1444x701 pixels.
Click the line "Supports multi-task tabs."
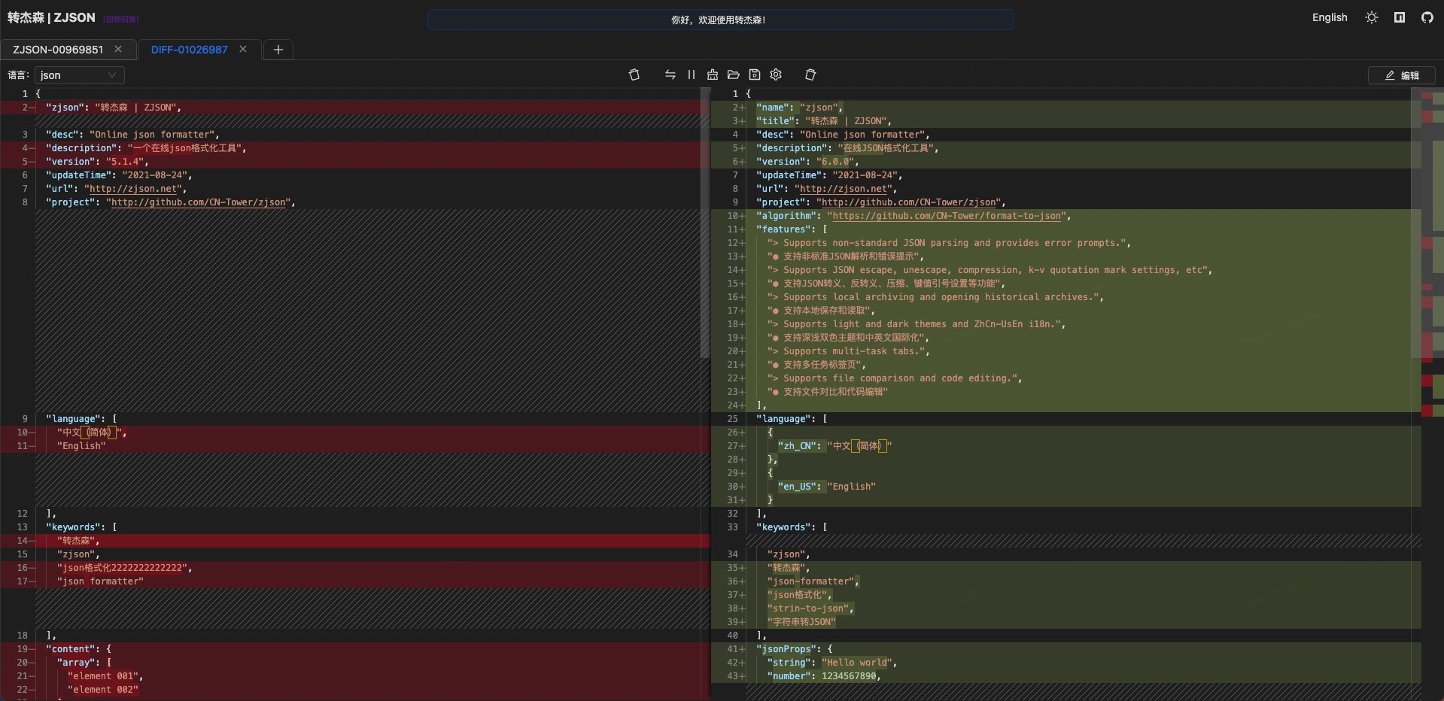click(848, 351)
